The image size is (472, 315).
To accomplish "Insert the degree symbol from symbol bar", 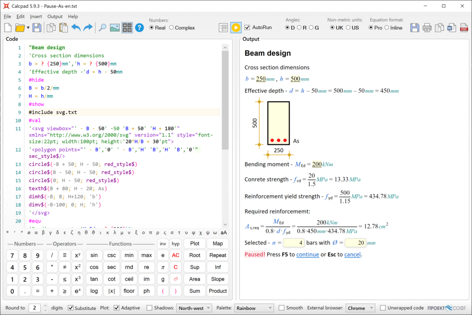I will (x=7, y=232).
